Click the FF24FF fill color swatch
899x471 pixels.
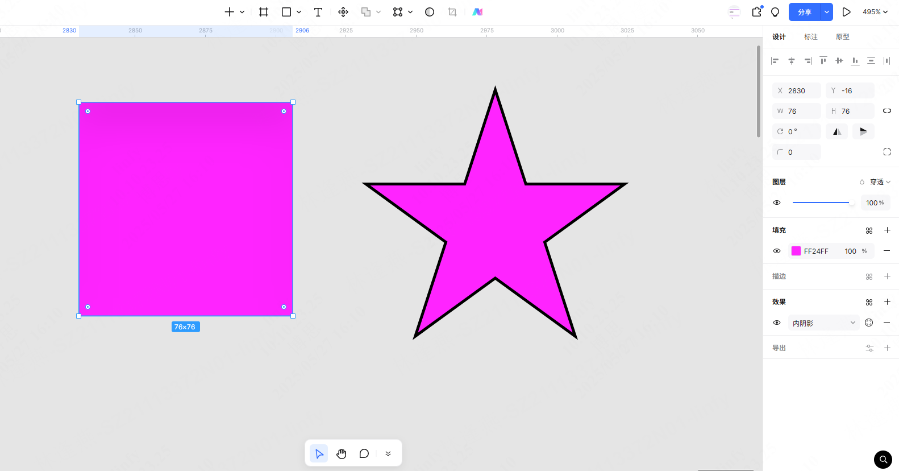tap(796, 251)
